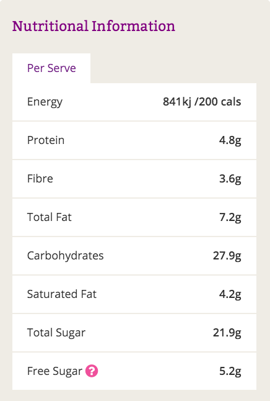Viewport: 270px width, 401px height.
Task: Select the Total Sugar label
Action: (56, 333)
